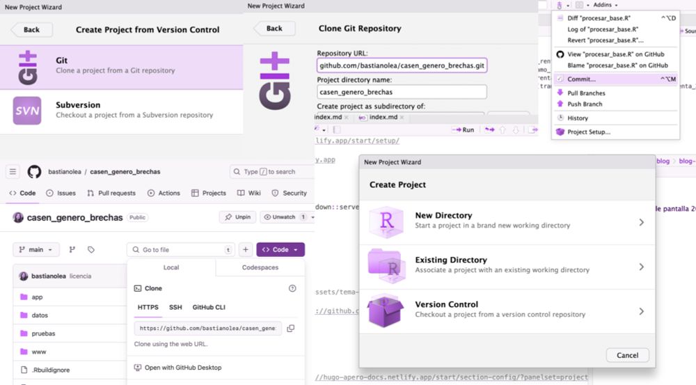Viewport: 696px width, 385px height.
Task: Click the help icon beside Clone heading
Action: coord(292,288)
